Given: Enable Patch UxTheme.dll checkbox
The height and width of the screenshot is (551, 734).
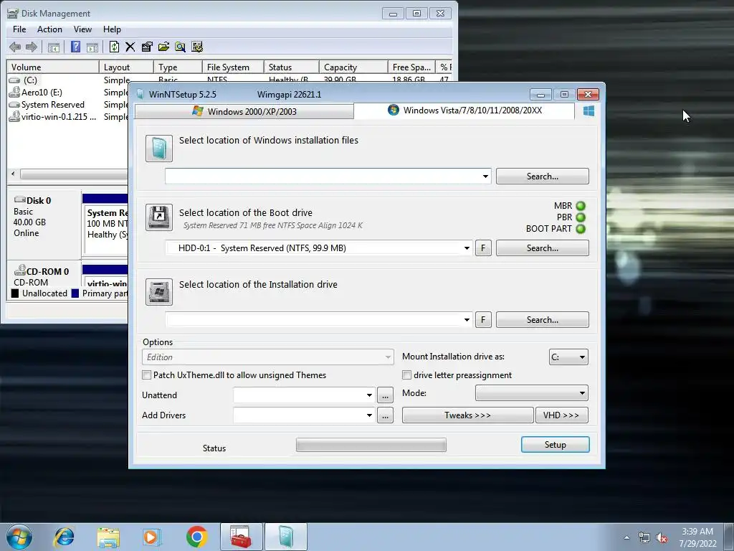Looking at the screenshot, I should pos(146,375).
